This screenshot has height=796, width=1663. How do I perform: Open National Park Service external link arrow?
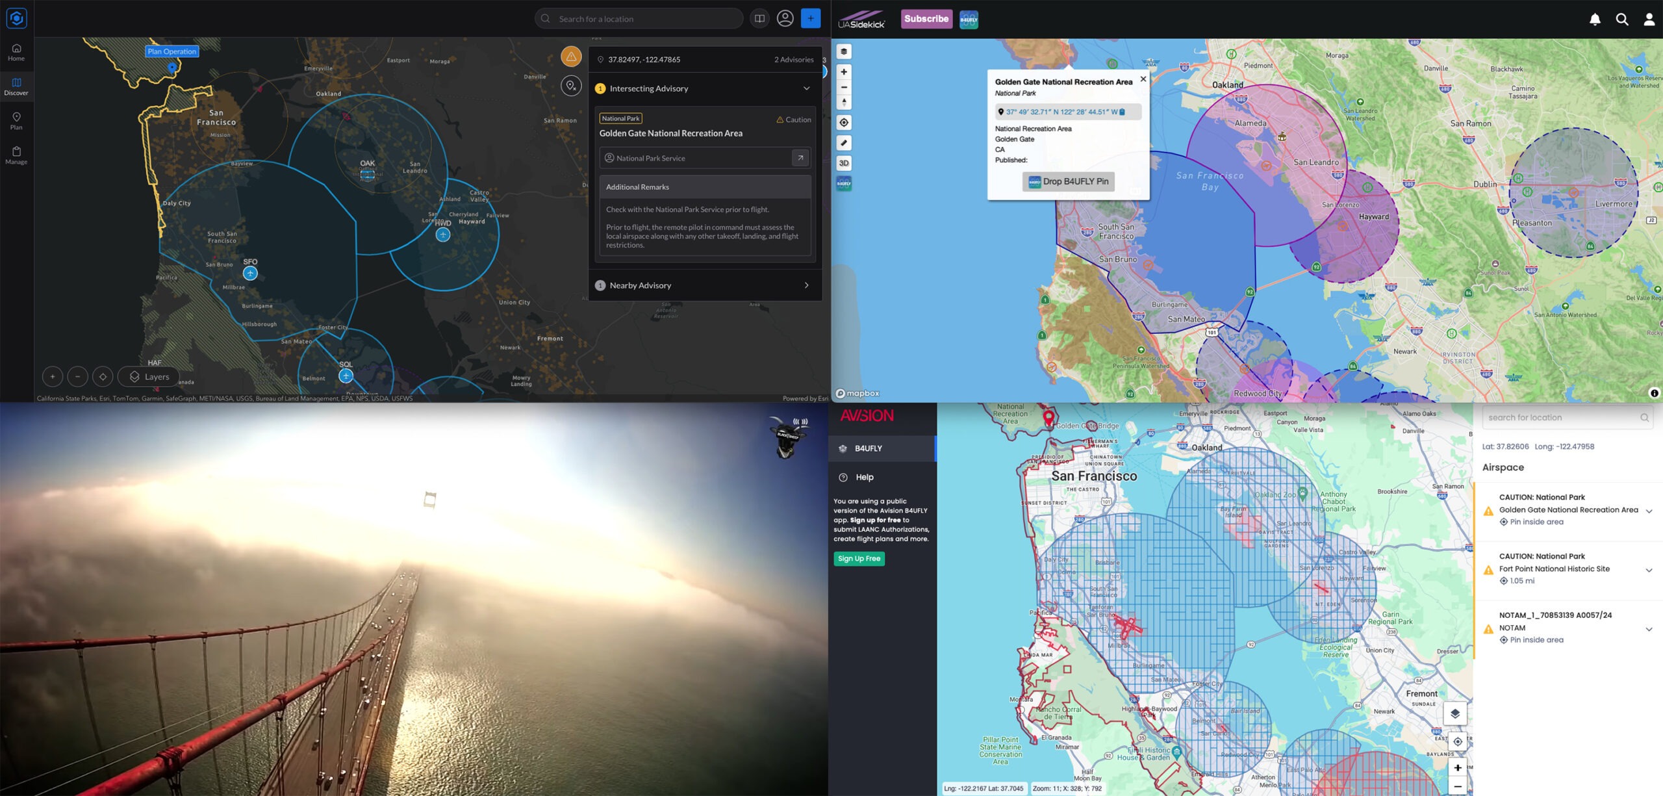pos(800,158)
